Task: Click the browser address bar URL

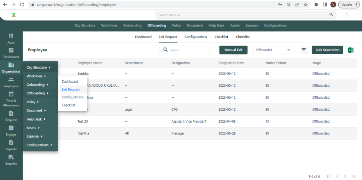Action: pos(76,4)
